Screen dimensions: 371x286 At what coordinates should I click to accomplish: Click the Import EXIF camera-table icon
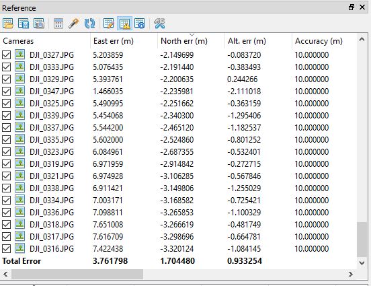coord(39,24)
